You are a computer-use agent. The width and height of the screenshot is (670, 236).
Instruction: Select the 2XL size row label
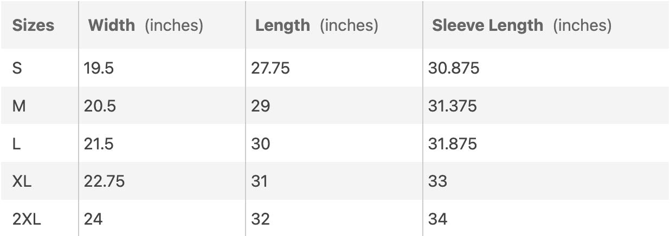[27, 219]
